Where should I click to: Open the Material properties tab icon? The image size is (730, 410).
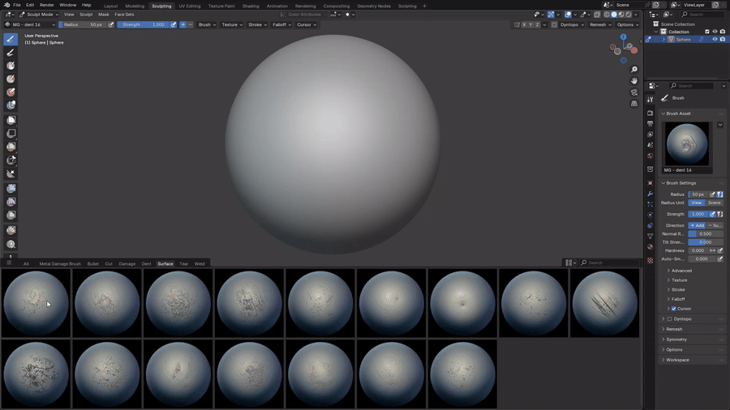pos(651,247)
